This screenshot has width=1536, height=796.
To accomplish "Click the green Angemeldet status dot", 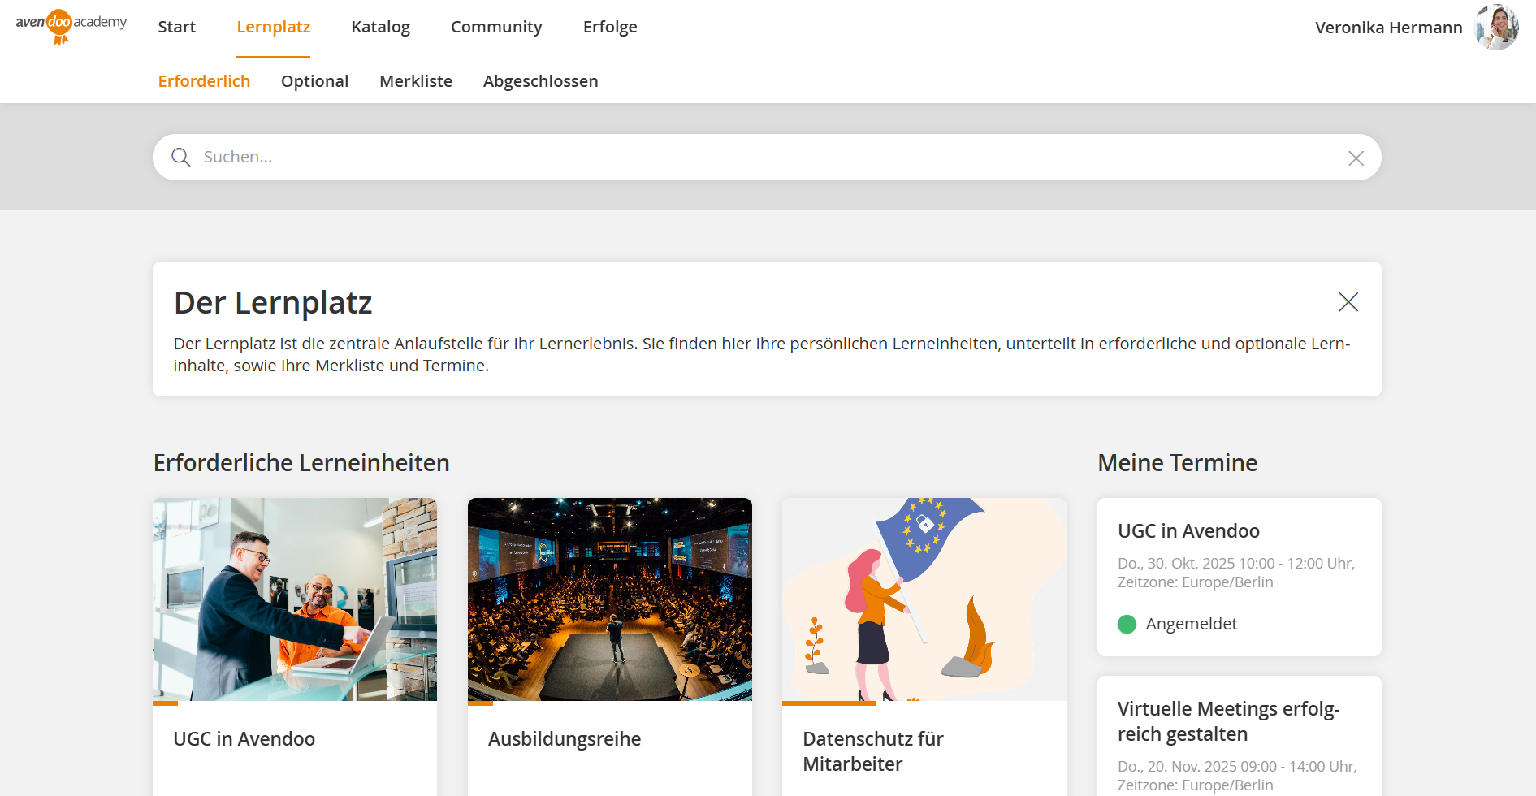I will pyautogui.click(x=1127, y=625).
